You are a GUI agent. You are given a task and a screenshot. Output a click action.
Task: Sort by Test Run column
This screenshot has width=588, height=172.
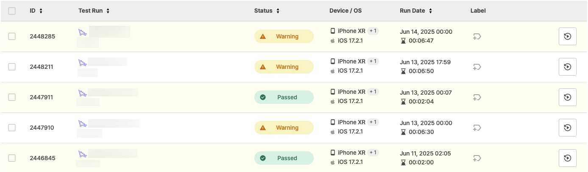[94, 11]
